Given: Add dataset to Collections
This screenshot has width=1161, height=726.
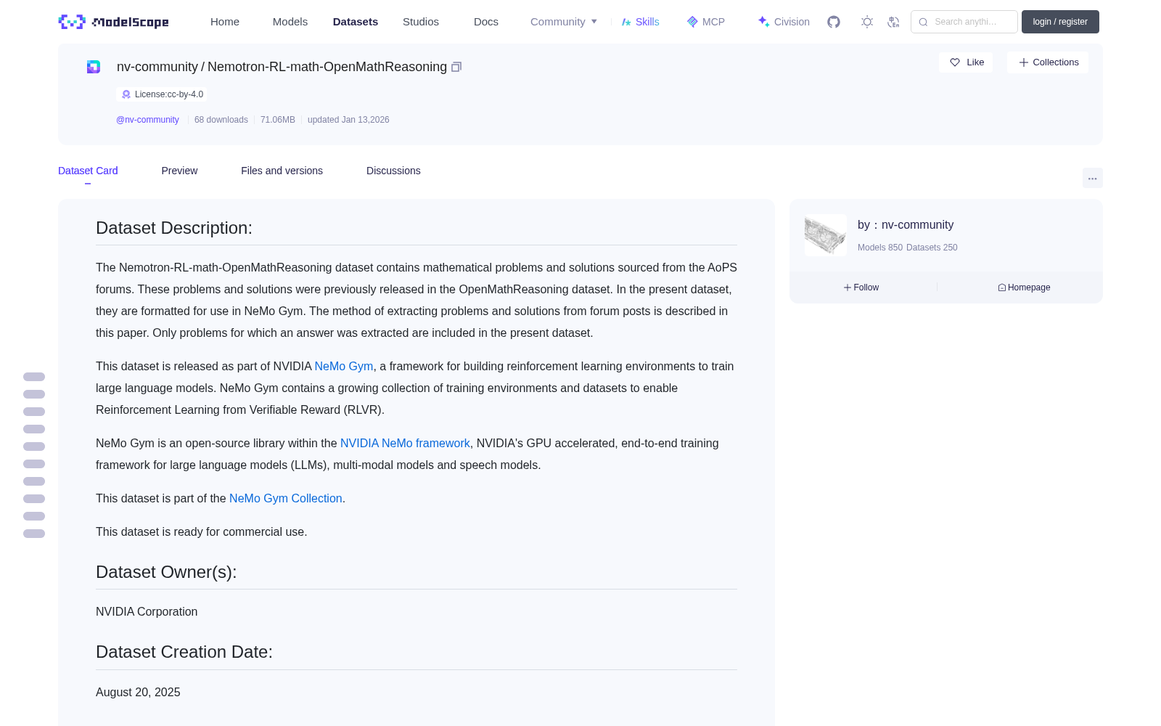Looking at the screenshot, I should [1048, 62].
